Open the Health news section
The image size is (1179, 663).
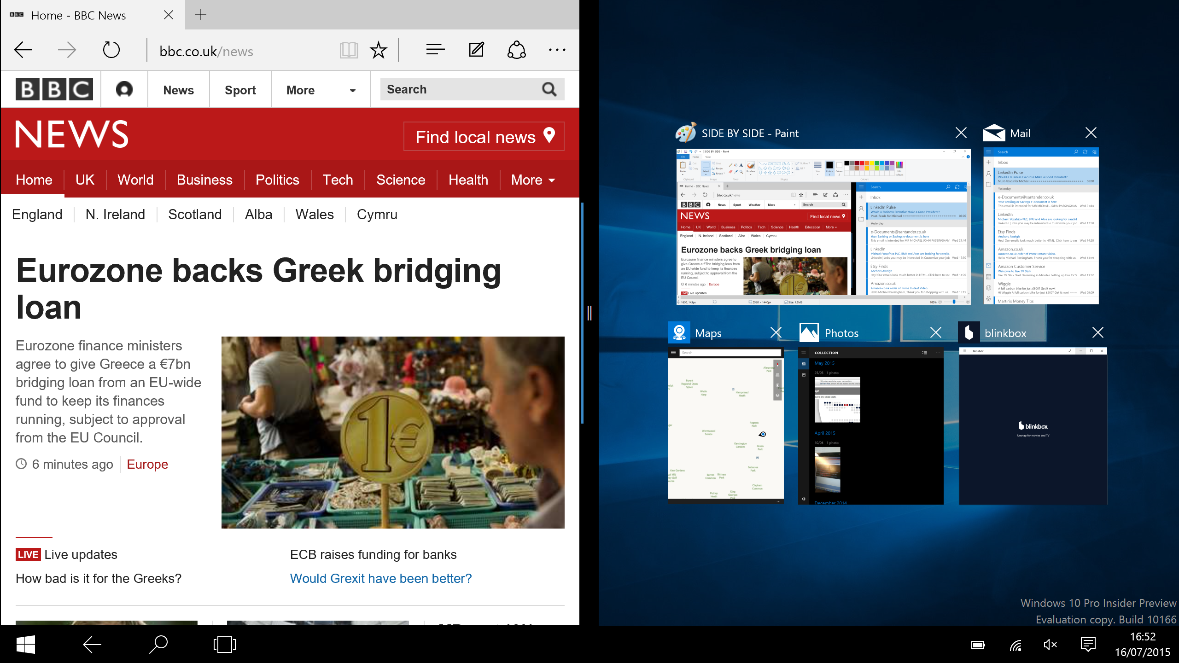468,180
